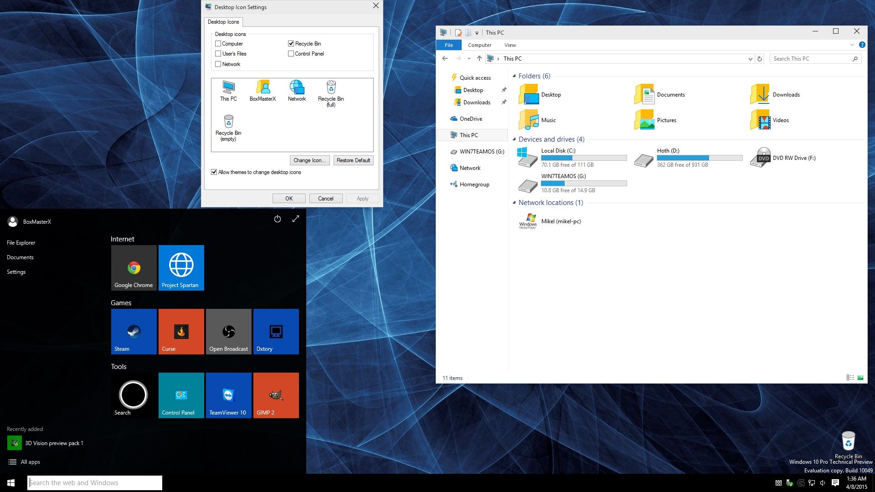Open the File menu in File Explorer

coord(448,45)
